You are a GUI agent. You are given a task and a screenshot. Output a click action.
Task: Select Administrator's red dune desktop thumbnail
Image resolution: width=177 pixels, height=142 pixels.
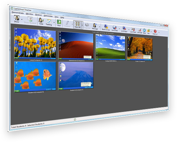click(76, 45)
